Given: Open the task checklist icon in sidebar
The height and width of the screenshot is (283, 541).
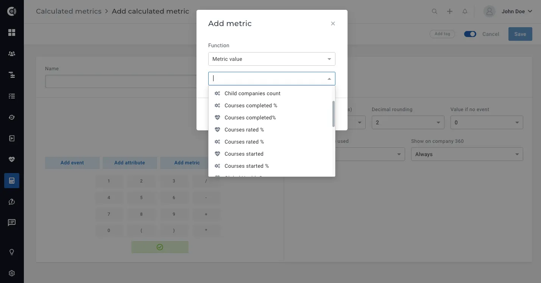Looking at the screenshot, I should pos(12,96).
